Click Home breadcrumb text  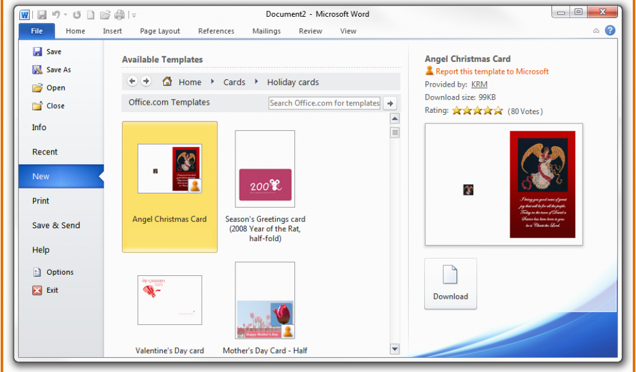click(x=190, y=82)
